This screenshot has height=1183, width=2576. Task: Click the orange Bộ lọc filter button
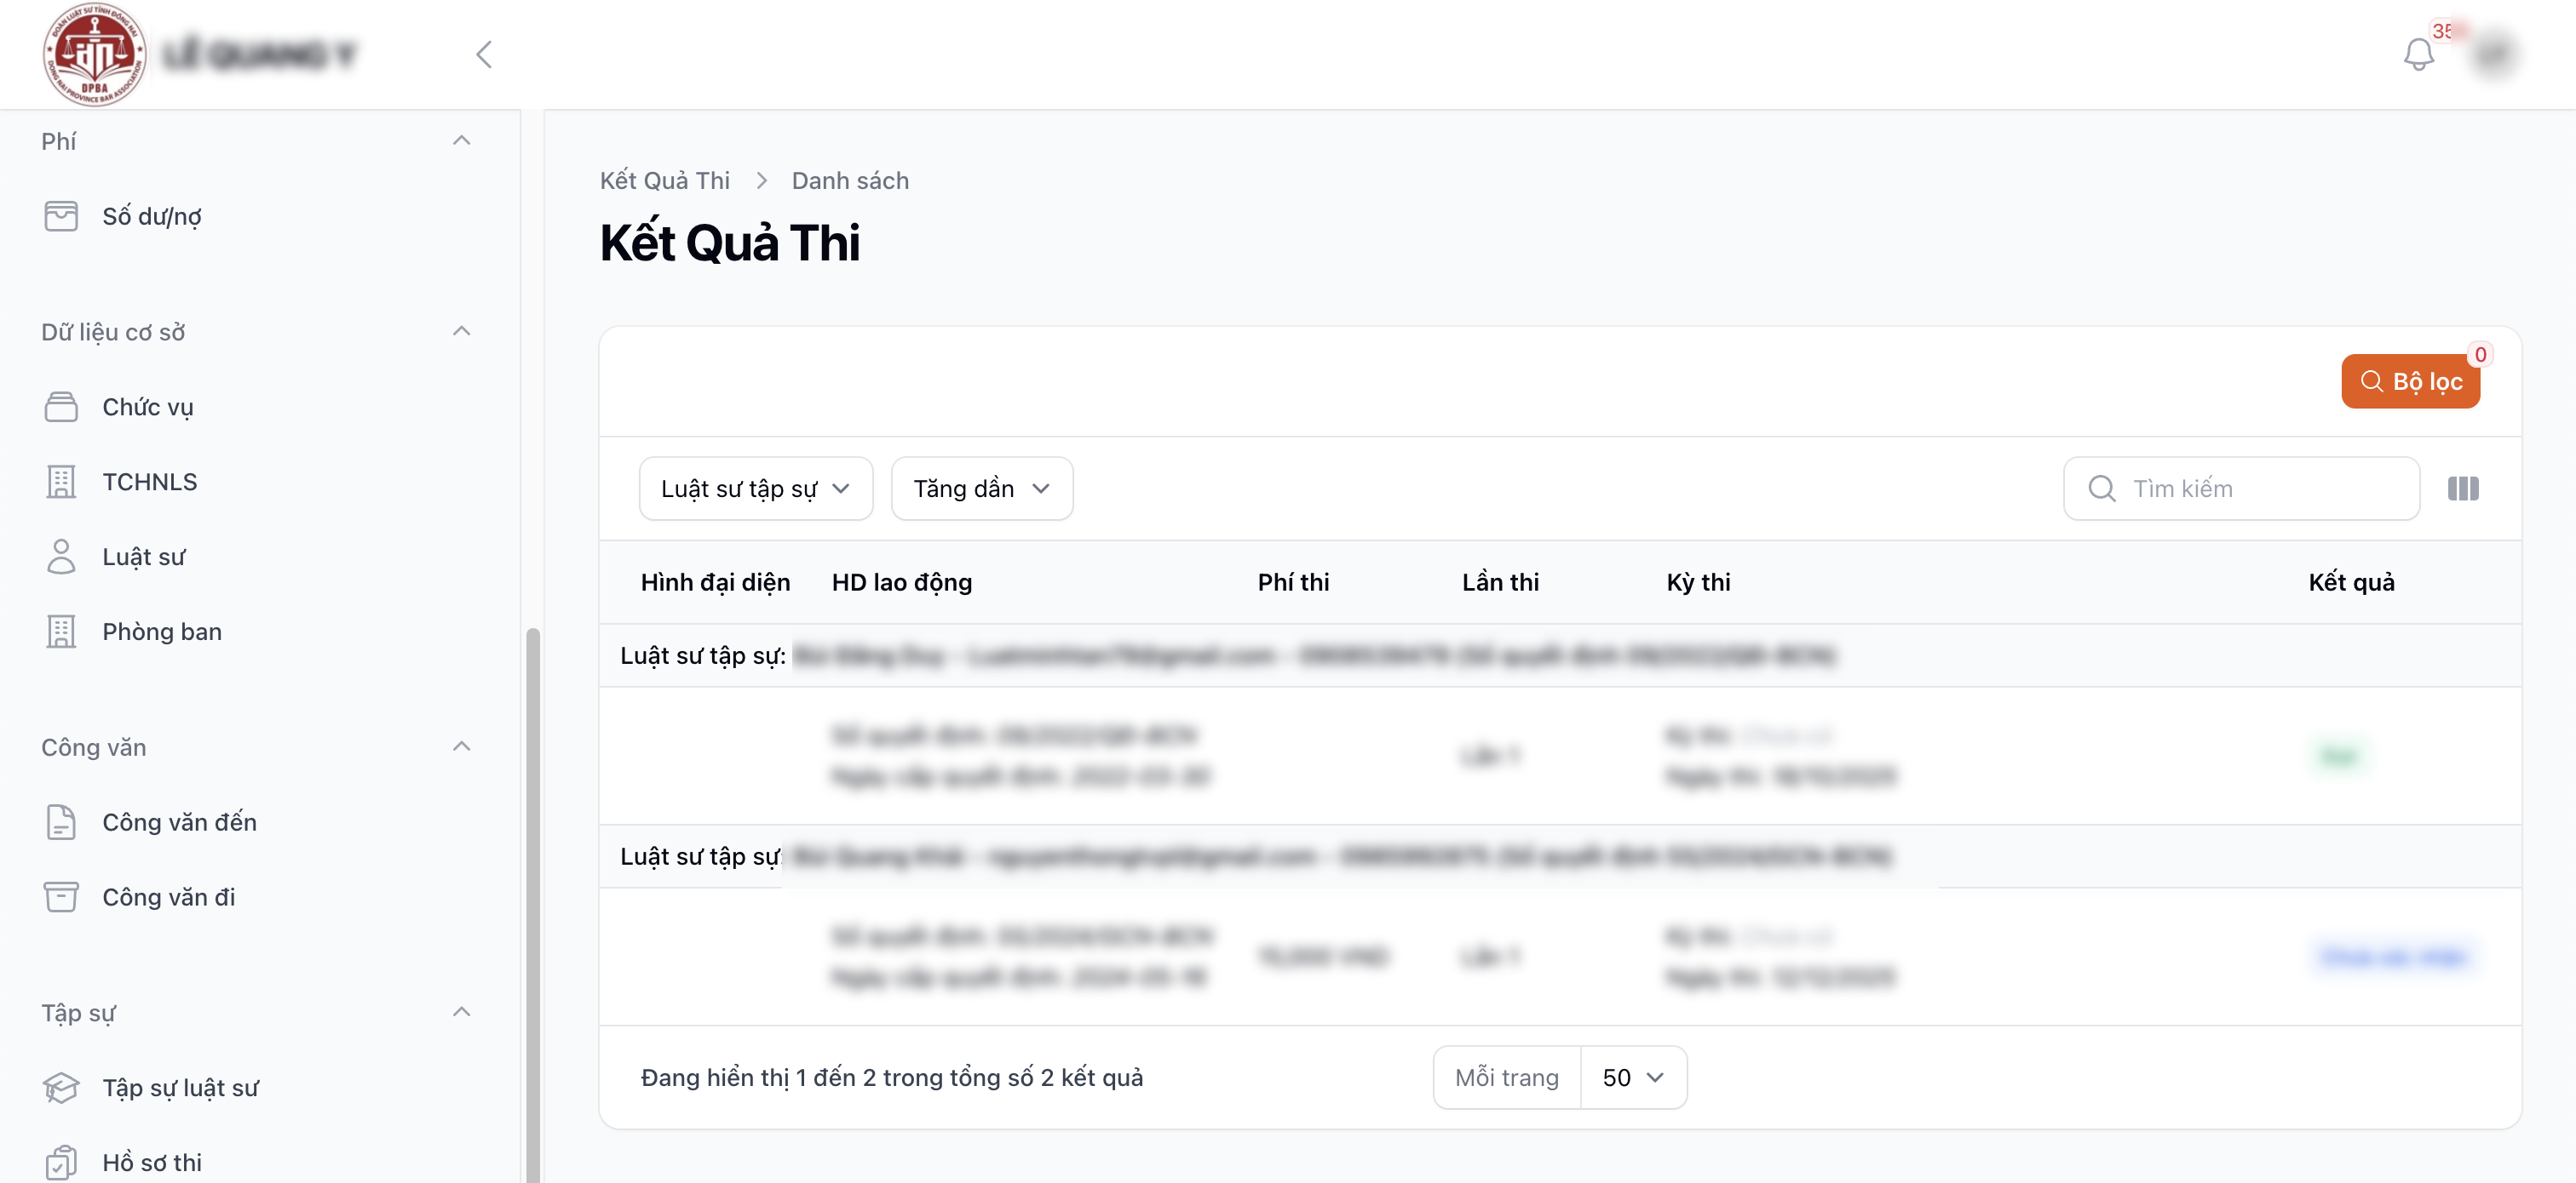[2409, 381]
